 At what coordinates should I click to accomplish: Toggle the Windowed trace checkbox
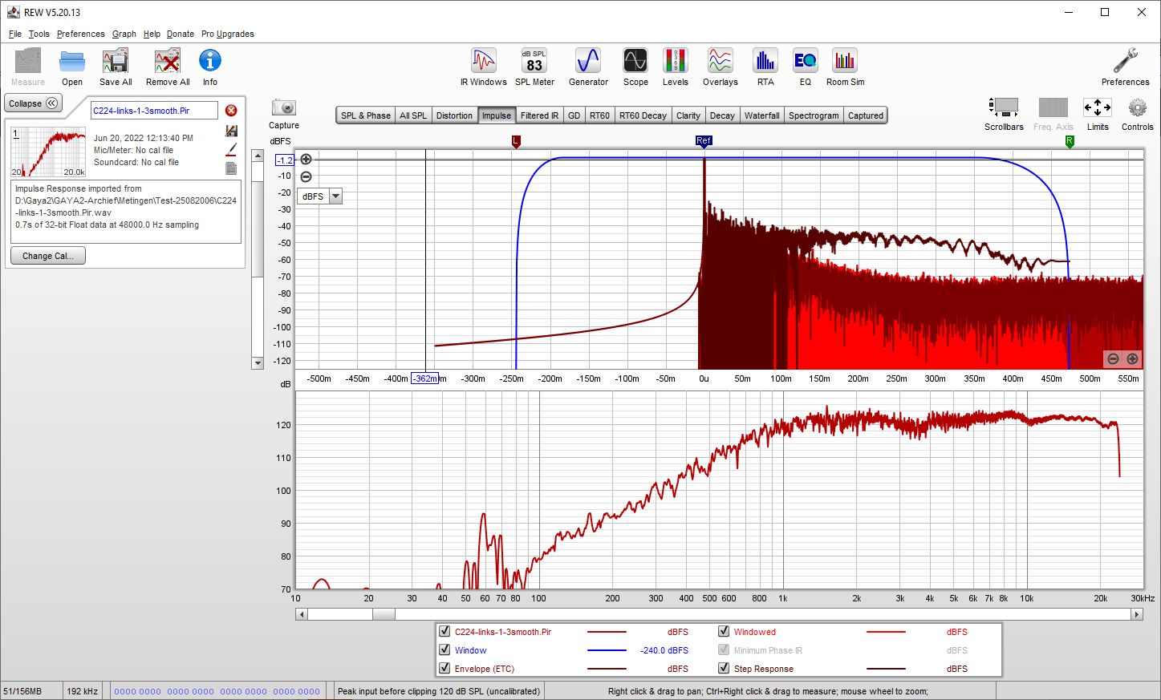[724, 631]
